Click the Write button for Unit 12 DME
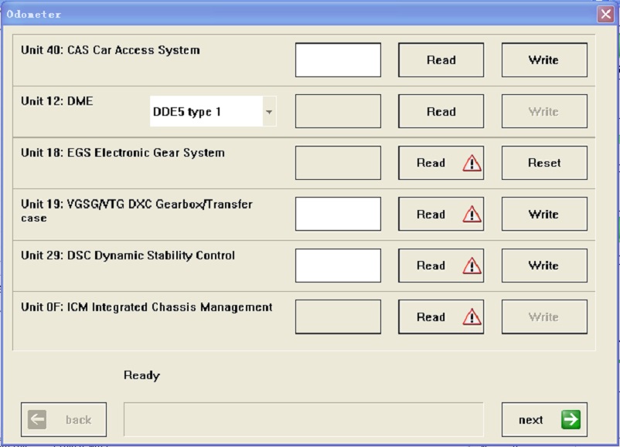 [x=544, y=111]
